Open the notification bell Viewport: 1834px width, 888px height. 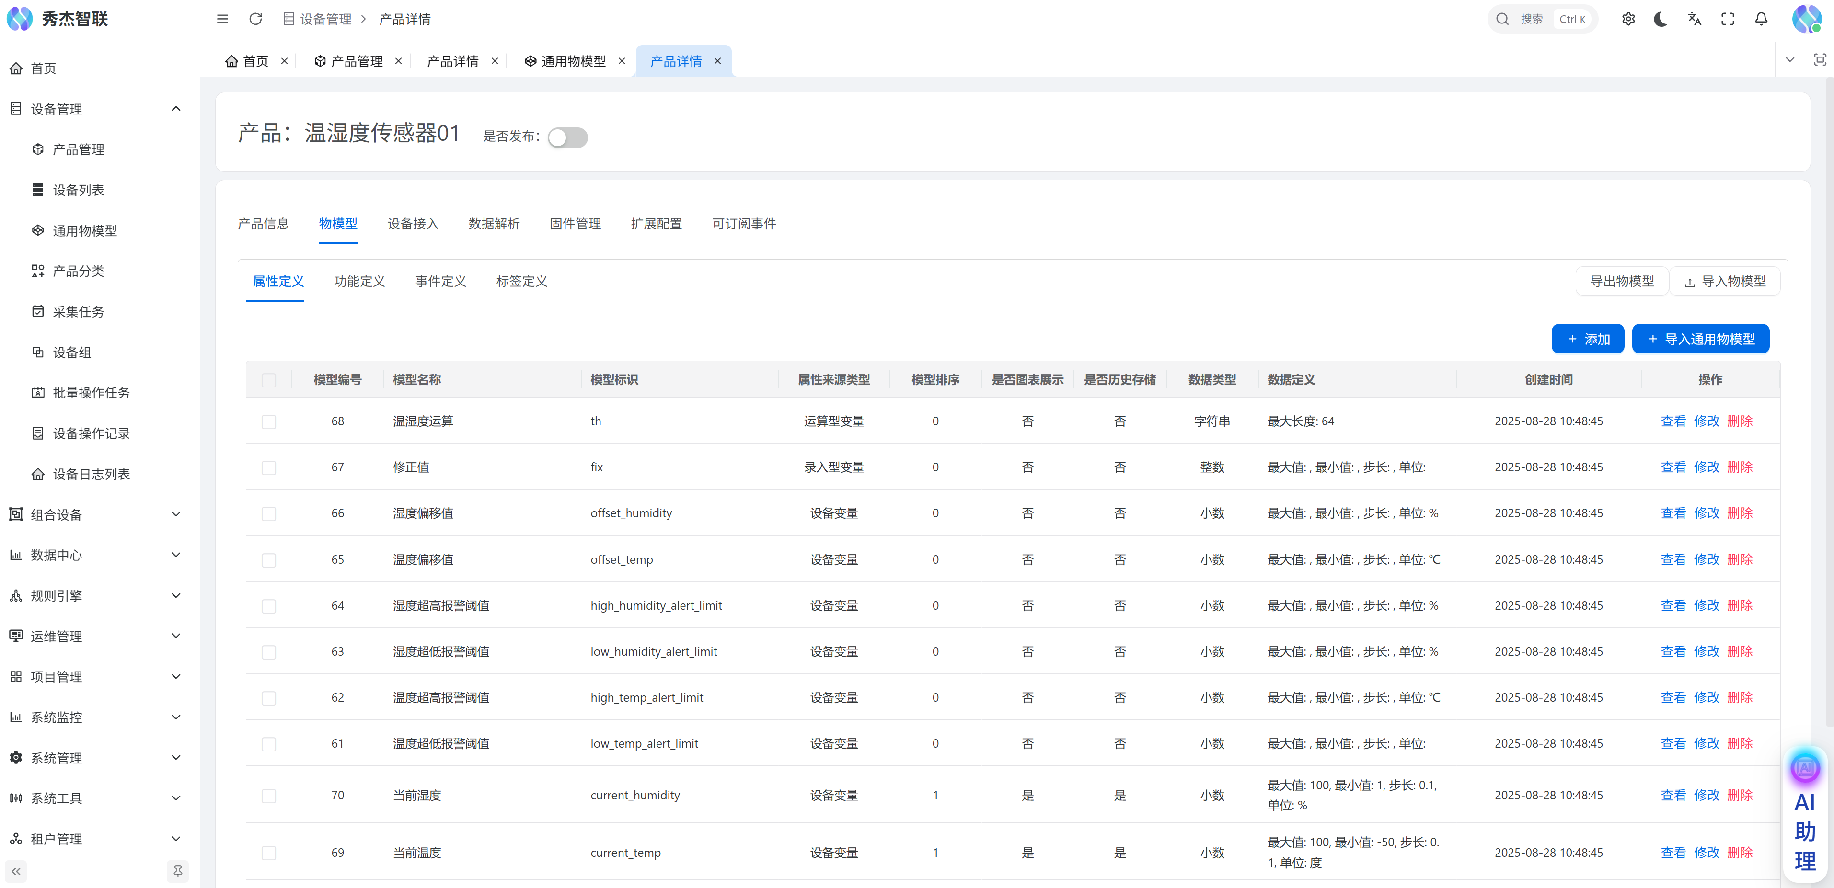tap(1761, 19)
